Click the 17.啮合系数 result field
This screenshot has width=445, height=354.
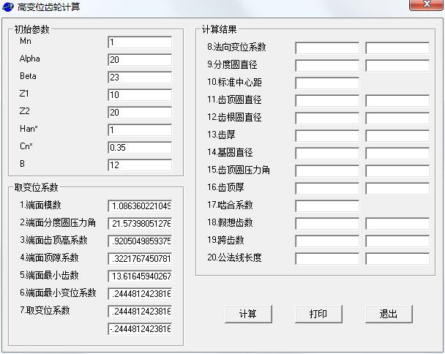[x=327, y=206]
